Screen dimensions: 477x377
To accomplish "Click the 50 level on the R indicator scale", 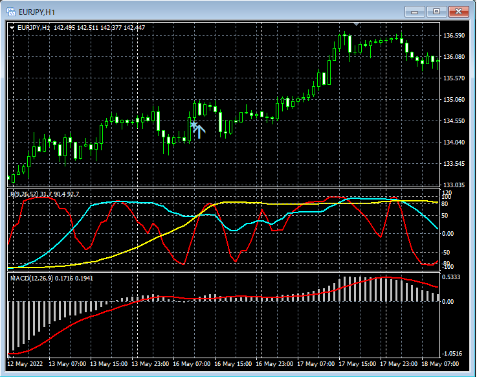I will pyautogui.click(x=445, y=216).
